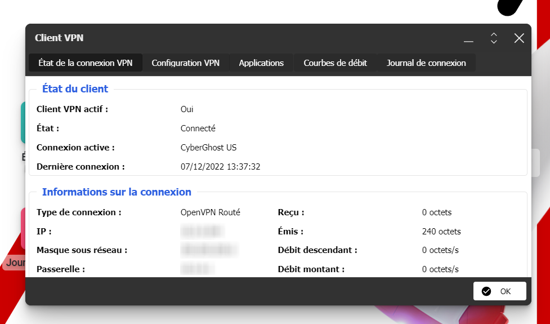The width and height of the screenshot is (550, 324).
Task: Open the État de la connexion VPN tab
Action: [x=86, y=63]
